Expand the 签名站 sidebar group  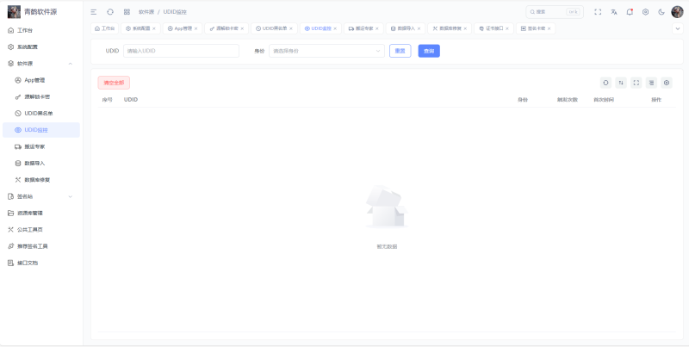coord(41,197)
